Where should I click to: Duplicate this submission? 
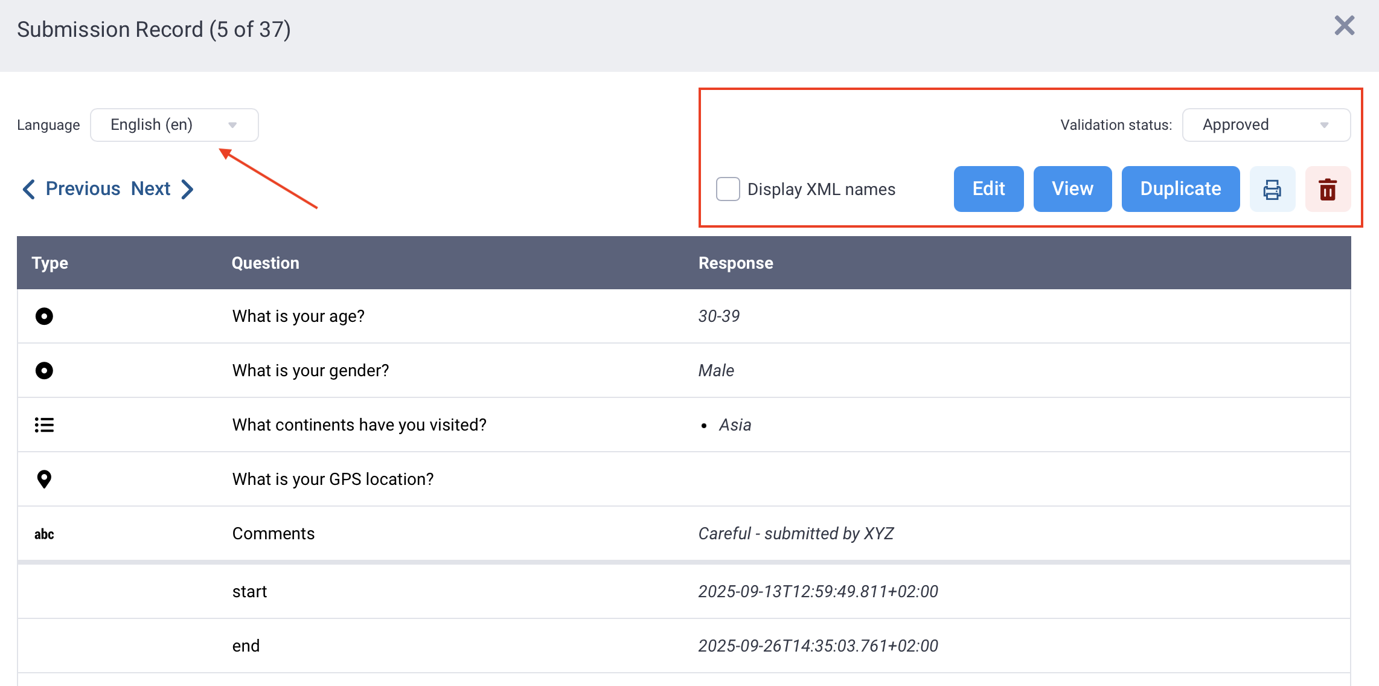point(1180,189)
